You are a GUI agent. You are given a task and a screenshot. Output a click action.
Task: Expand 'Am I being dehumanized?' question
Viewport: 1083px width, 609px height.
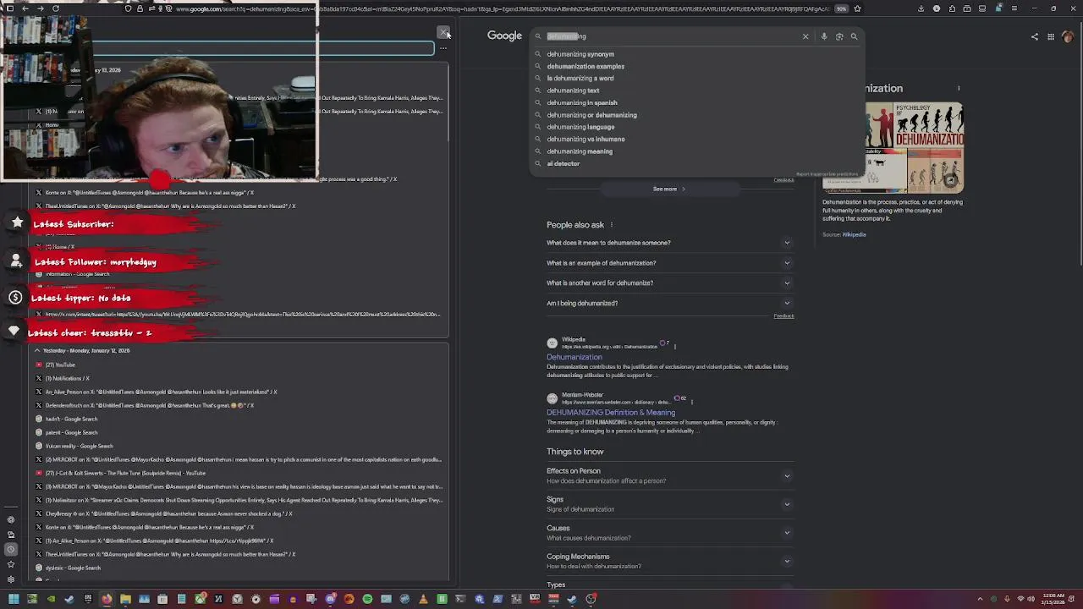(x=668, y=303)
